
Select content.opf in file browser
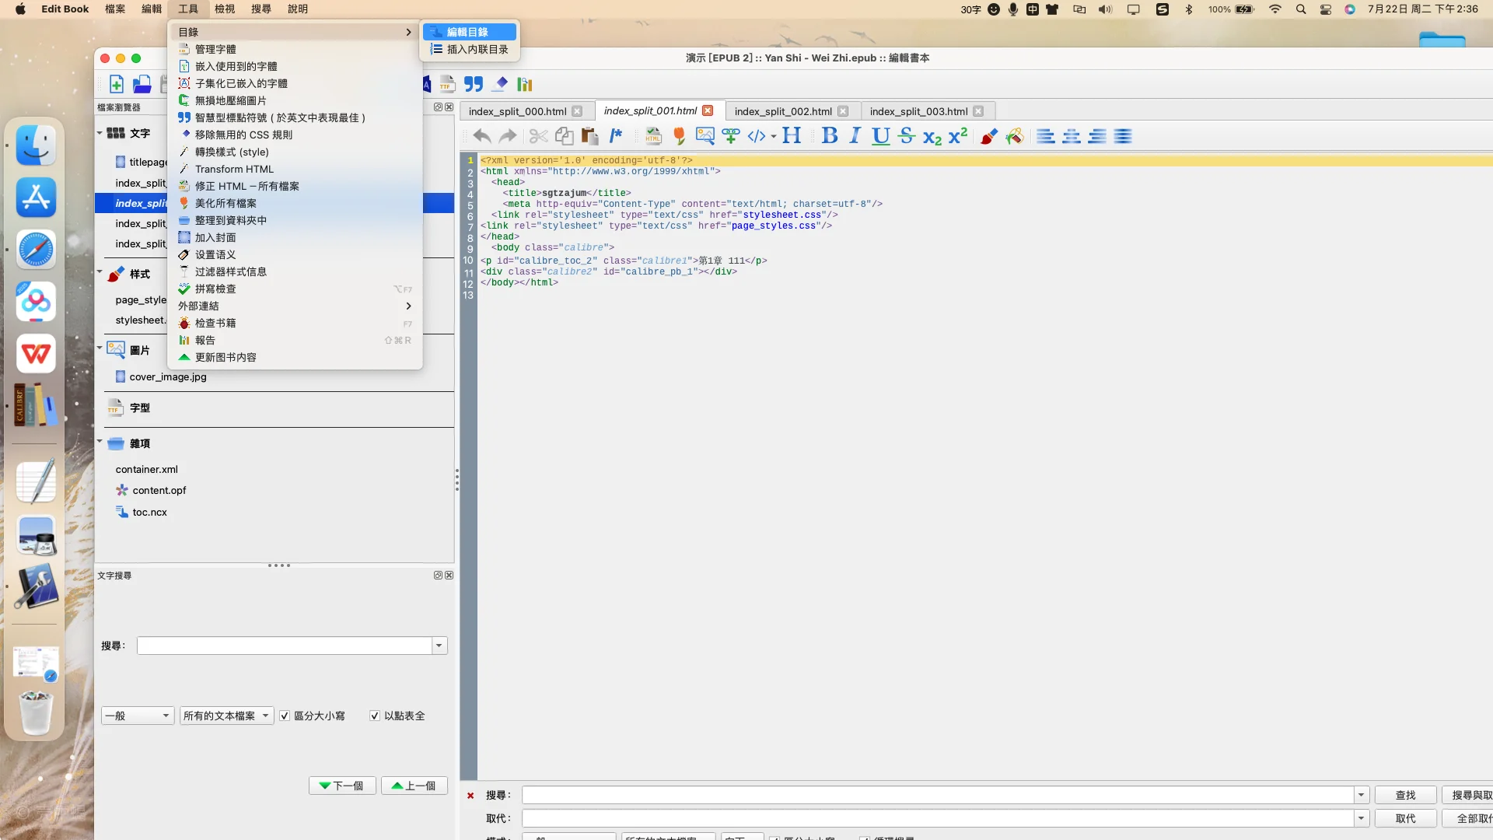pos(159,490)
